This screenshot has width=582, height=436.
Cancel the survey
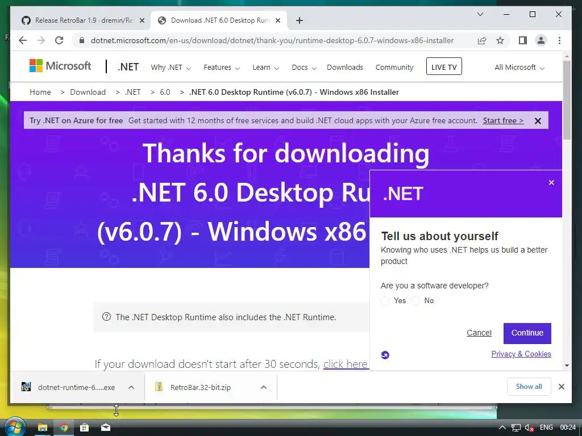tap(479, 333)
